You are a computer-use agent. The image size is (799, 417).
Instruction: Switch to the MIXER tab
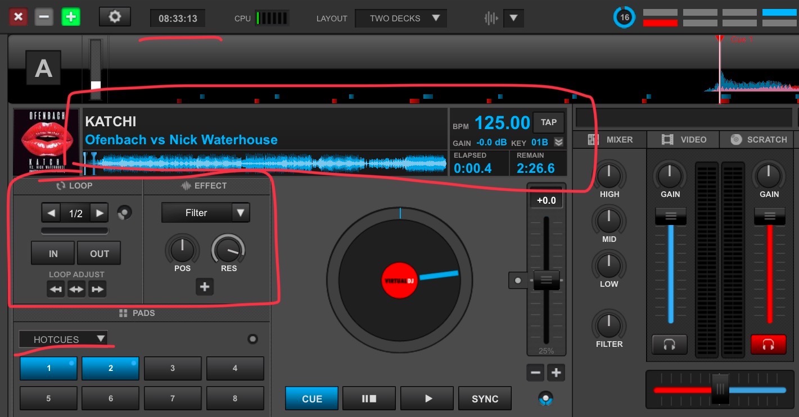(611, 139)
